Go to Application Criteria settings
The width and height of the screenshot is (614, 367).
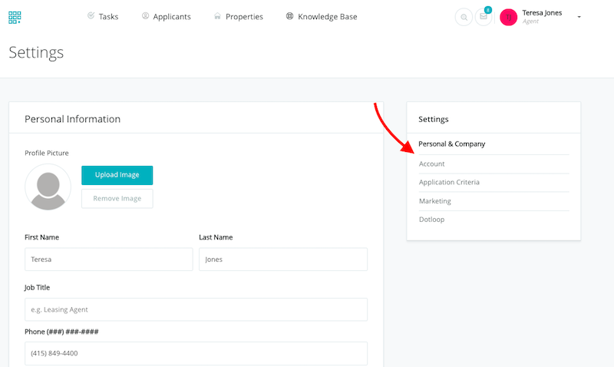(x=449, y=182)
